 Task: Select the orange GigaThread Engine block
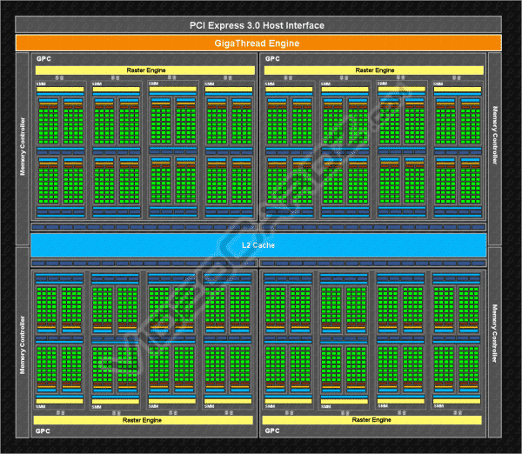258,43
